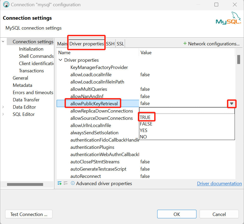This screenshot has width=244, height=224.
Task: Select Transactions in the settings tree
Action: coord(31,71)
